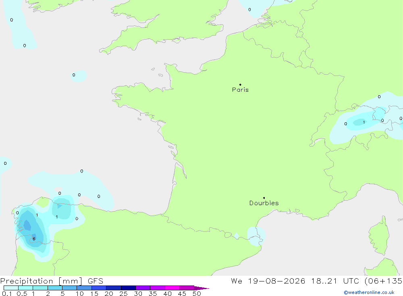The height and width of the screenshot is (296, 403).
Task: Click the weatheronline.co.uk copyright link
Action: [369, 292]
